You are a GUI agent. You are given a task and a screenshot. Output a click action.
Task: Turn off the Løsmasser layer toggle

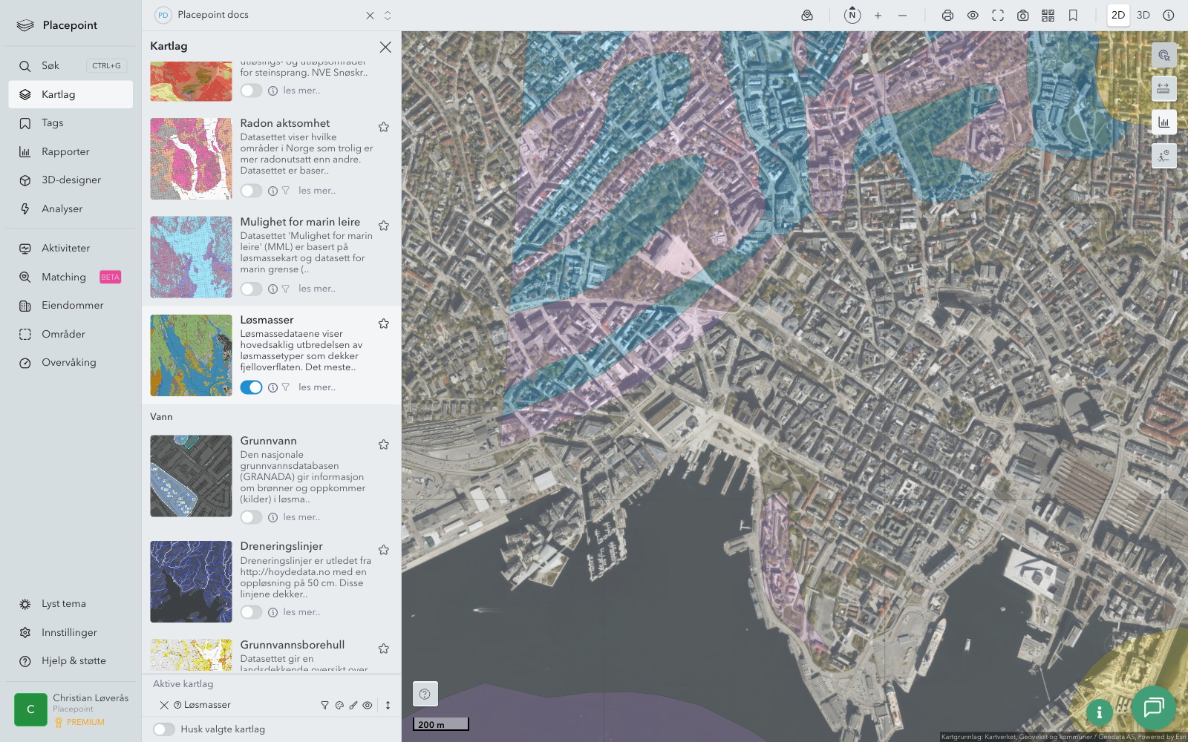[251, 387]
